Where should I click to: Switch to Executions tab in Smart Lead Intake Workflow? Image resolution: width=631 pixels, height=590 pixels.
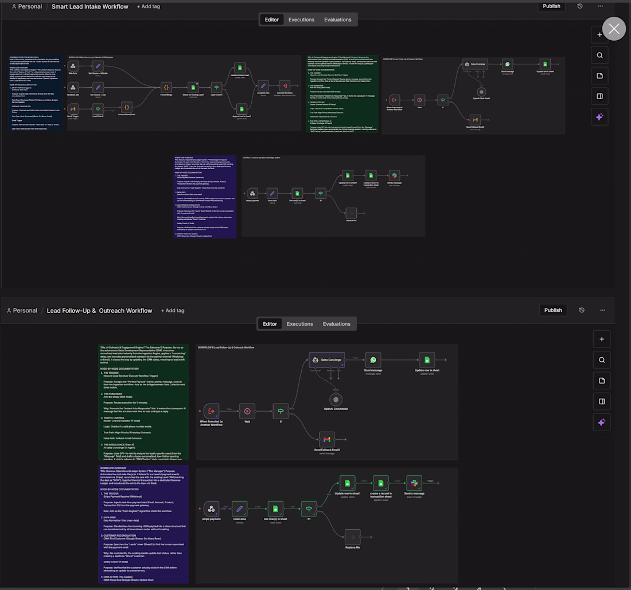(301, 19)
